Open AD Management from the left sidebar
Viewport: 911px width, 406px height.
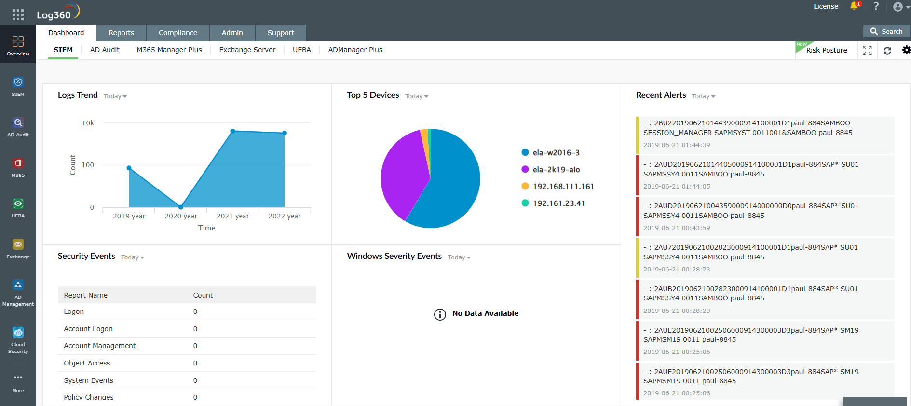pos(18,293)
